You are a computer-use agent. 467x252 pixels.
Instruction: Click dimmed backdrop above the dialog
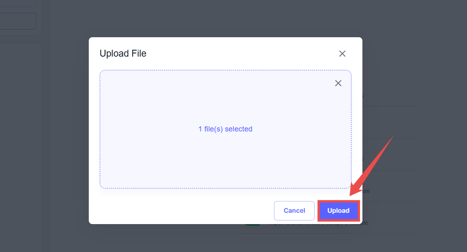223,18
